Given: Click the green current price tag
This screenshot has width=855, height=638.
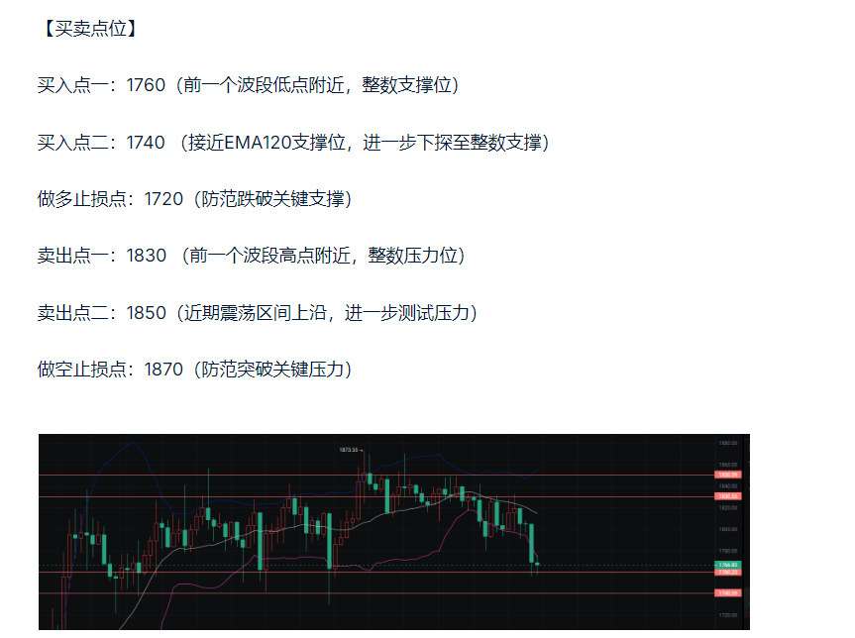Looking at the screenshot, I should [728, 565].
